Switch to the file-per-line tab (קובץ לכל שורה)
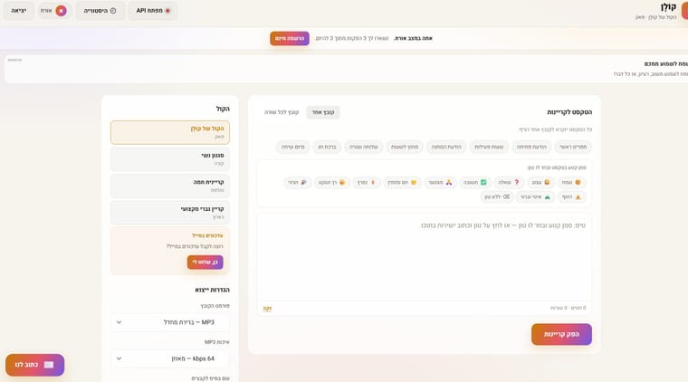Screen dimensions: 688x382 click(282, 112)
